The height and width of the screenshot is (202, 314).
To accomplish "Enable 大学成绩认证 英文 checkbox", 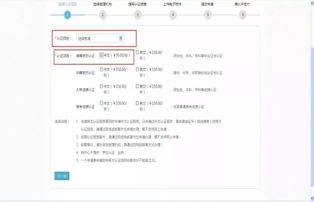I will point(137,86).
